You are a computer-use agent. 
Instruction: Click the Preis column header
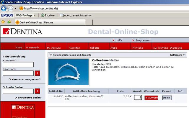pyautogui.click(x=120, y=91)
